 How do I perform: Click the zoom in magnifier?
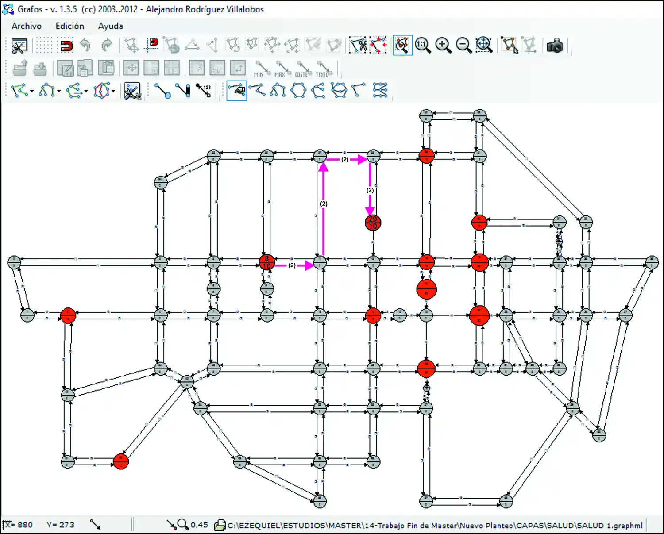click(x=443, y=45)
